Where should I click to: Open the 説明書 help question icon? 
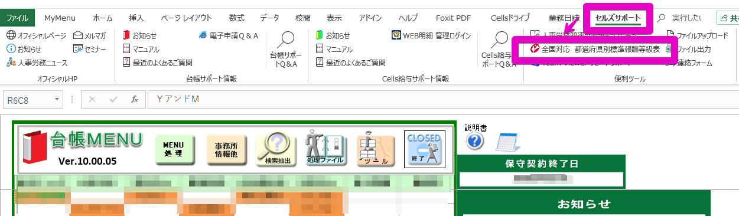475,142
